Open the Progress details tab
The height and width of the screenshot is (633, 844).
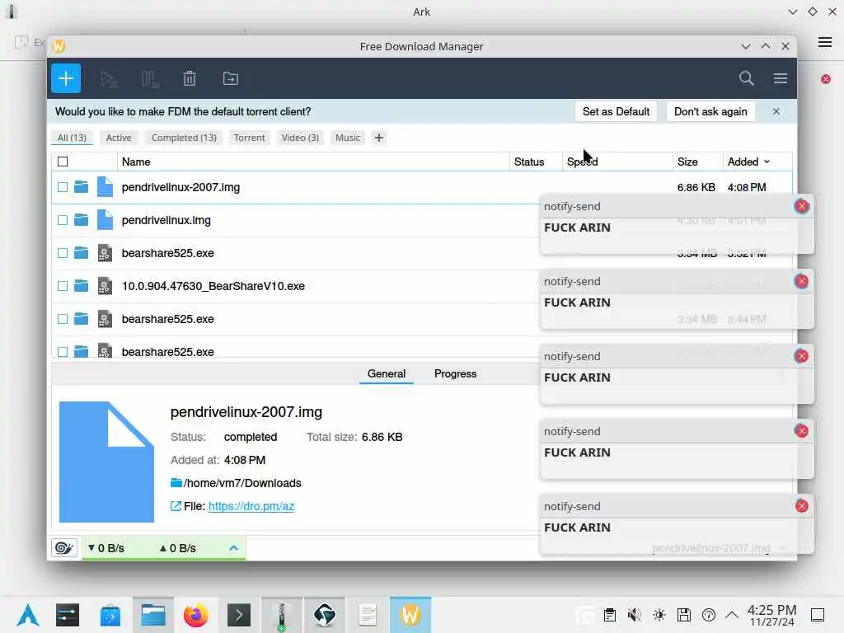tap(455, 373)
